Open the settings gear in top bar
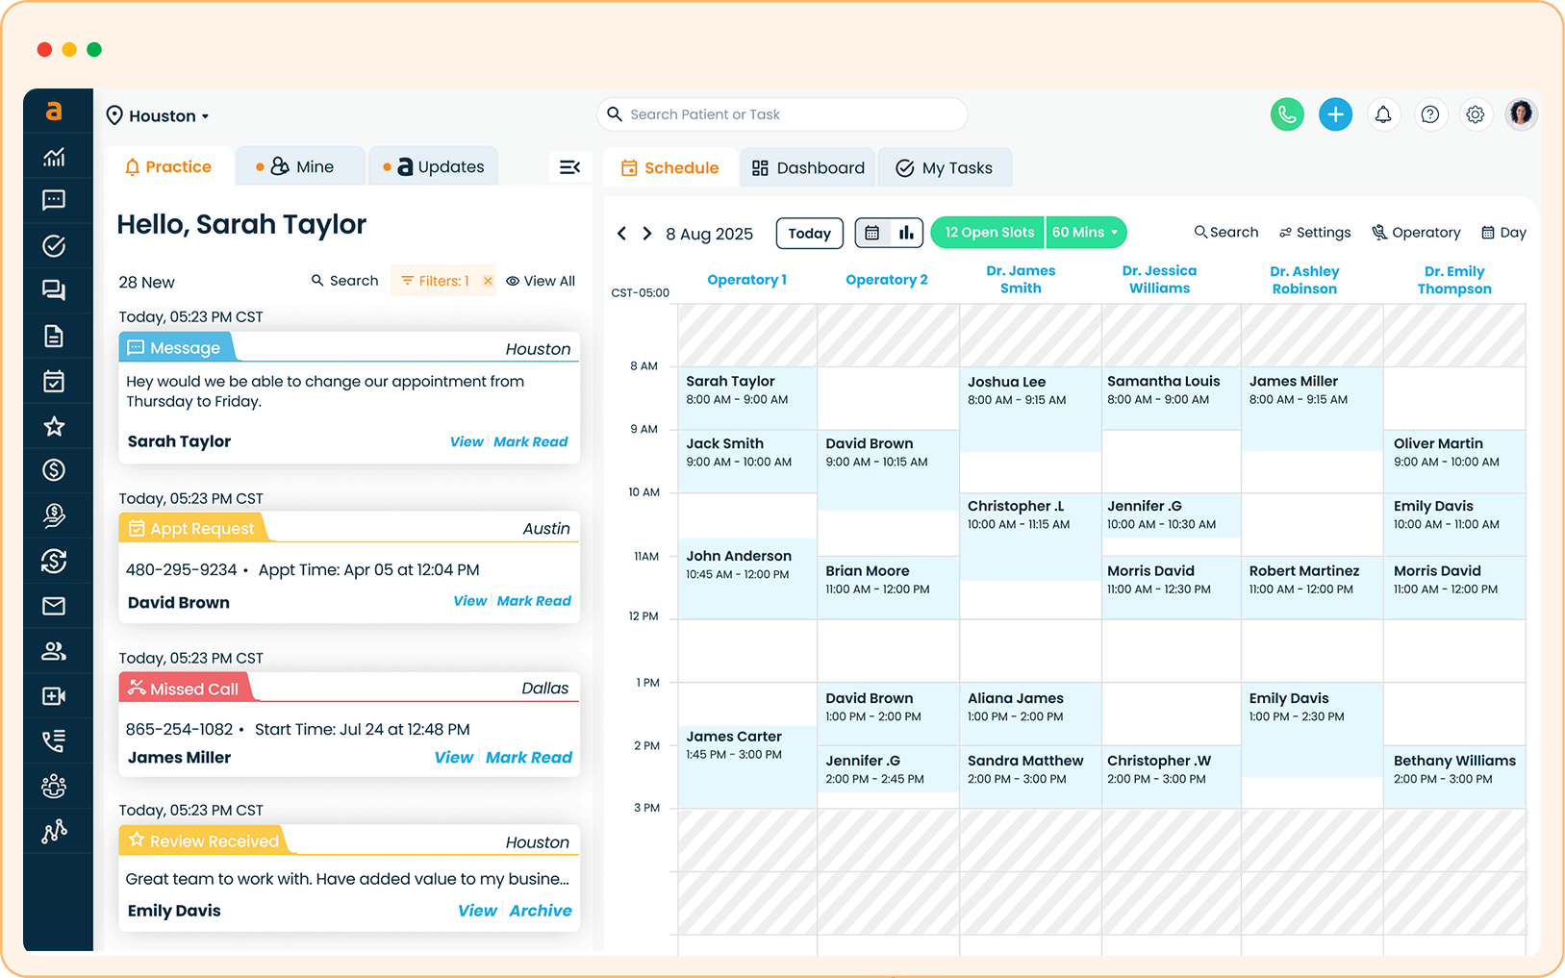The width and height of the screenshot is (1565, 978). click(x=1476, y=114)
